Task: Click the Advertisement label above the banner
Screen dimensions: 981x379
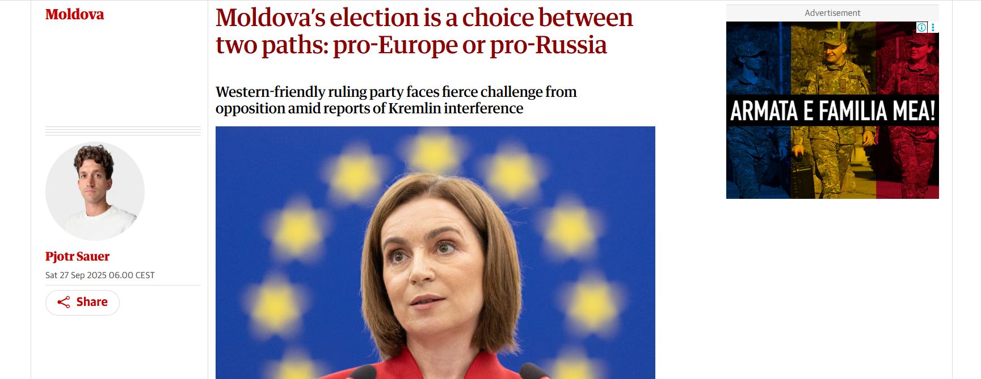Action: point(832,13)
